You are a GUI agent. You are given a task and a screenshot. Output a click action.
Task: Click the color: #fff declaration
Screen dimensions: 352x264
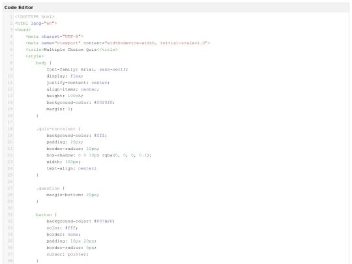click(62, 228)
